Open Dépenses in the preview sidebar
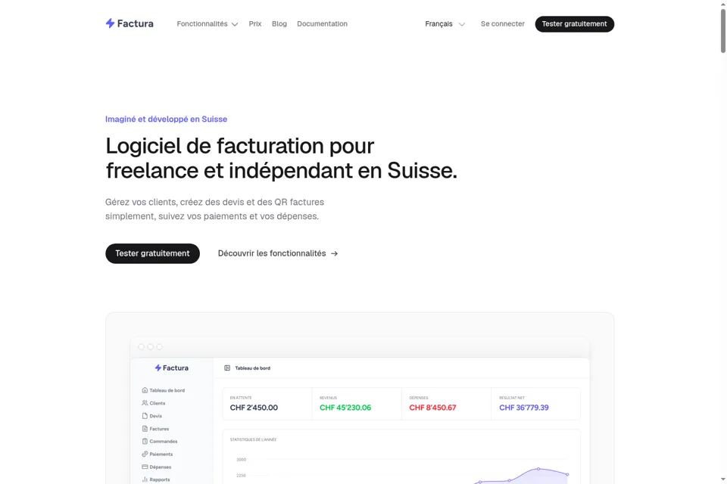The image size is (727, 484). pos(157,467)
